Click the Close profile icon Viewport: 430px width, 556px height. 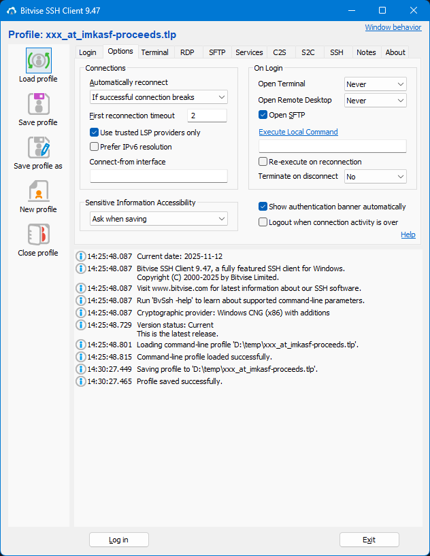(x=38, y=234)
